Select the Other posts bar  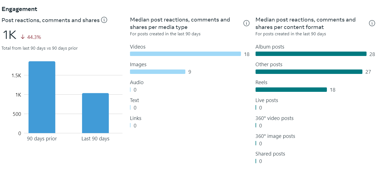[309, 72]
